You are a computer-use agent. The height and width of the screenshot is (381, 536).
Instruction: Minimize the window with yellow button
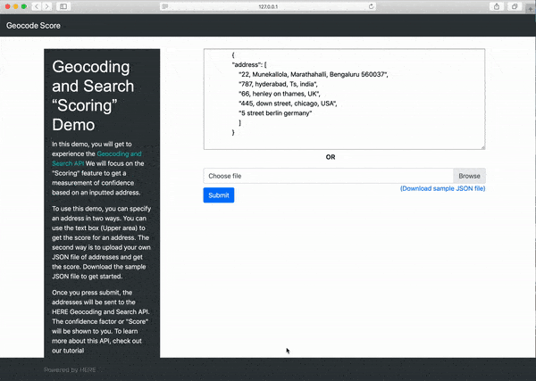(16, 6)
